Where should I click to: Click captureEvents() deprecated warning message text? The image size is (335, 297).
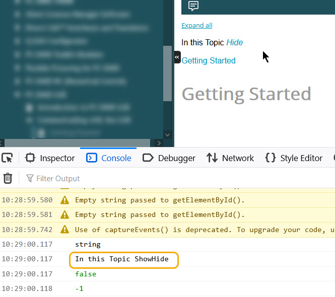tap(205, 230)
